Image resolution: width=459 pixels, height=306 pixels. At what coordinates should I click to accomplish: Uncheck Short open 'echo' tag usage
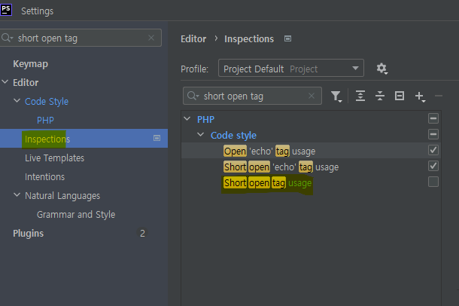pyautogui.click(x=433, y=166)
